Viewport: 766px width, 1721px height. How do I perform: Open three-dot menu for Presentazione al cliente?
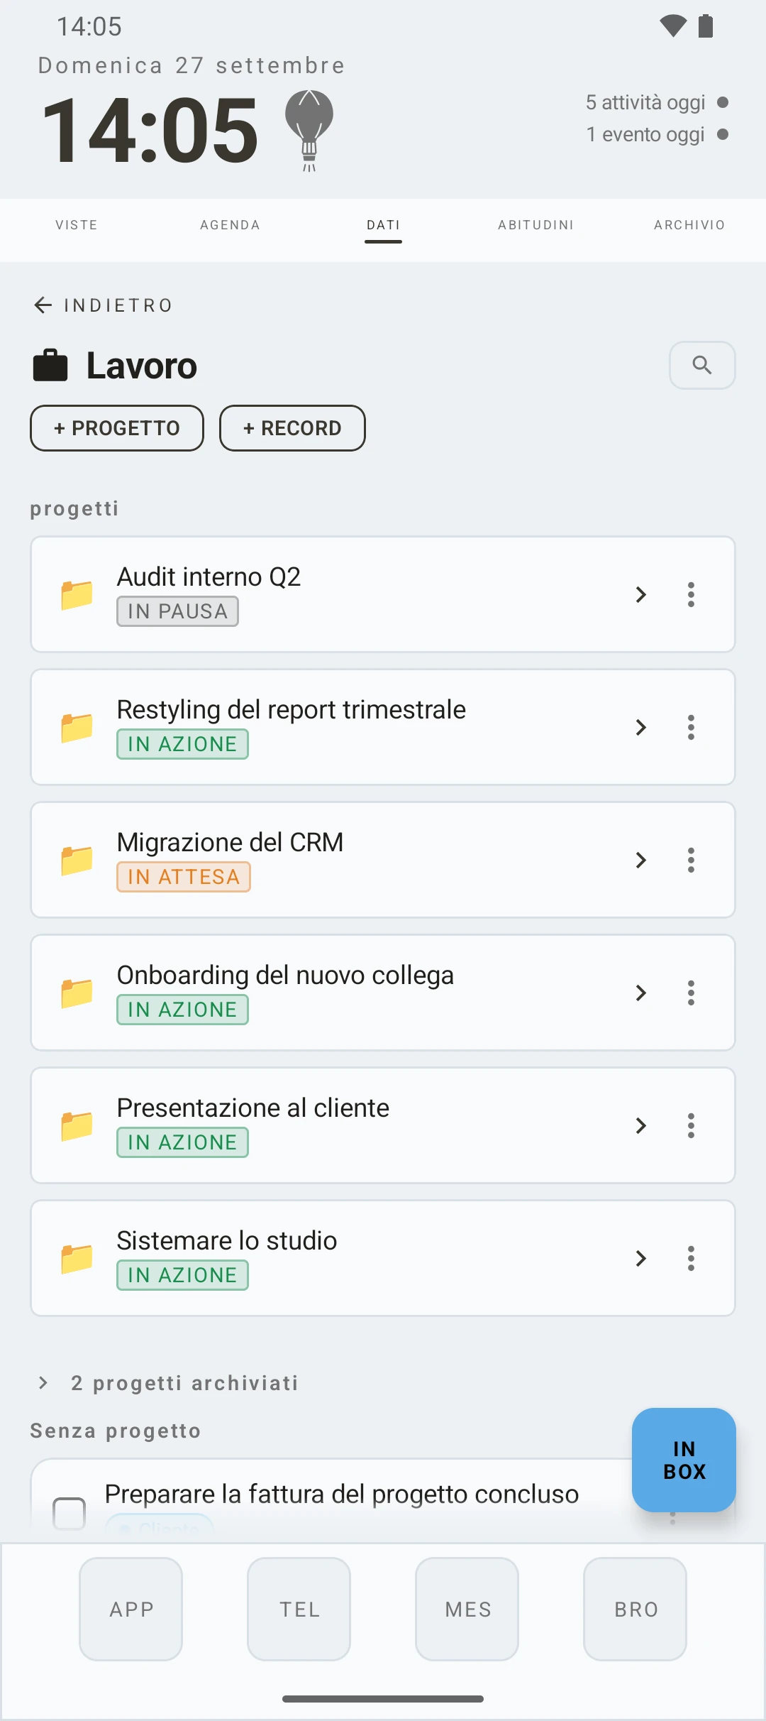coord(691,1125)
